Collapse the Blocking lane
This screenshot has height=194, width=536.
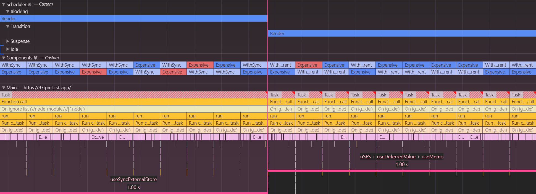coord(8,11)
